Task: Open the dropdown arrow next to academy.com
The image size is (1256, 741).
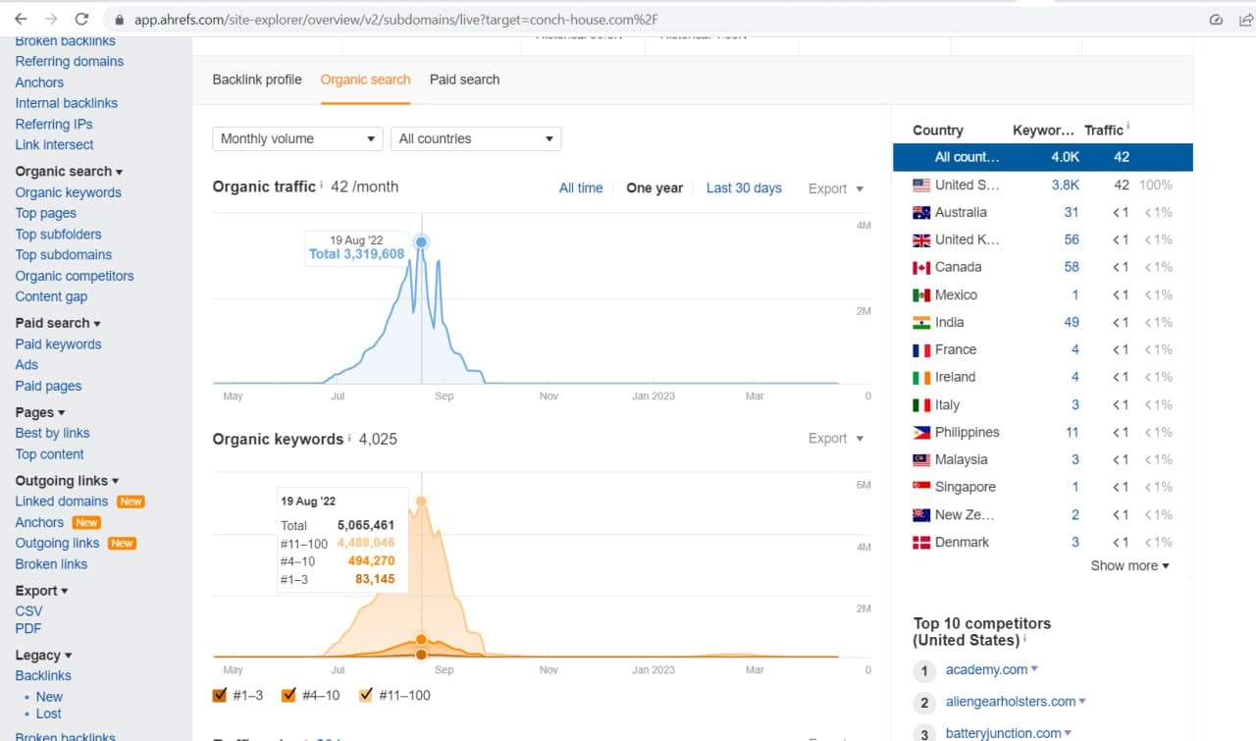Action: click(1034, 669)
